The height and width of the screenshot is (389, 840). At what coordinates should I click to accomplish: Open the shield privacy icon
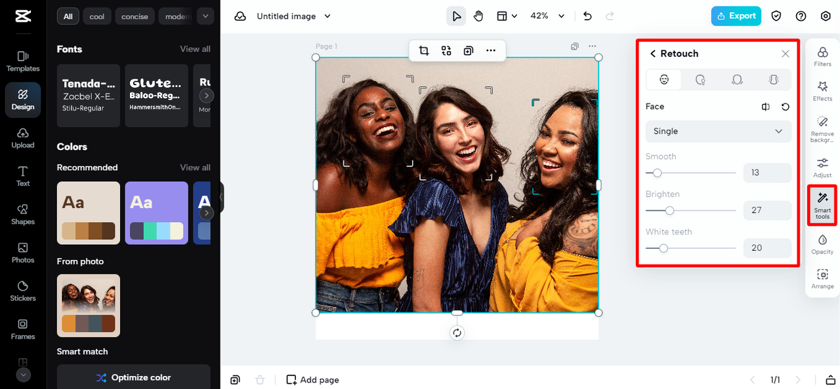click(776, 16)
